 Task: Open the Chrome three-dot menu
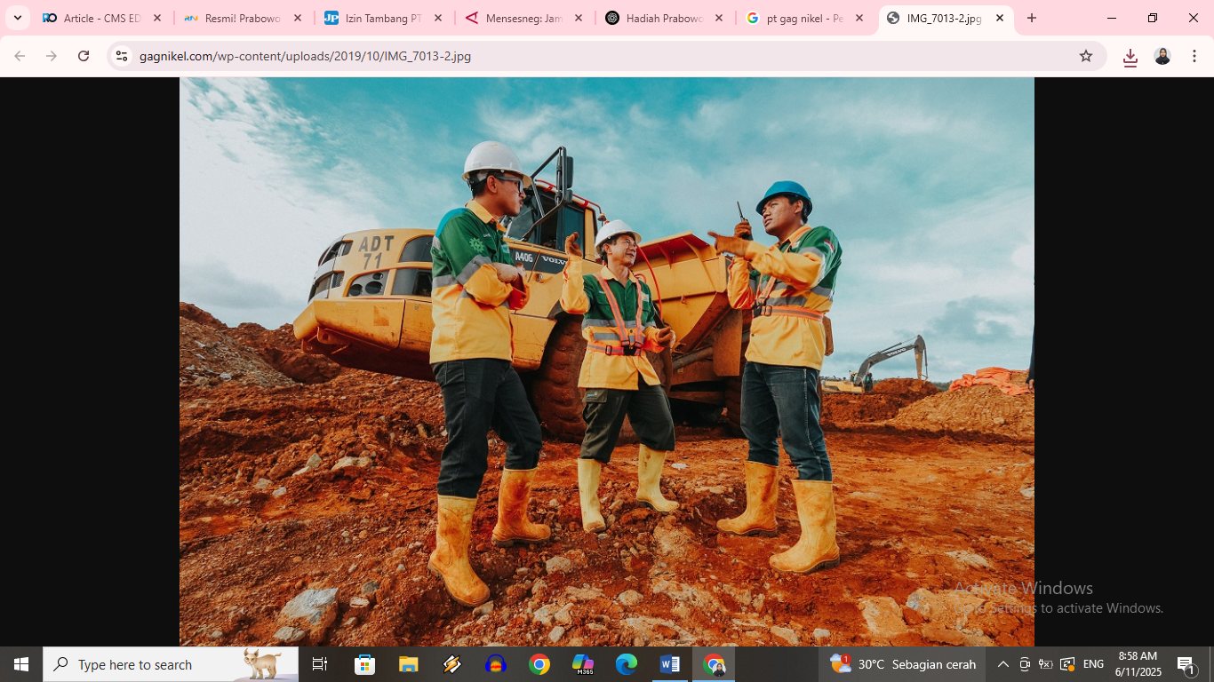point(1194,56)
